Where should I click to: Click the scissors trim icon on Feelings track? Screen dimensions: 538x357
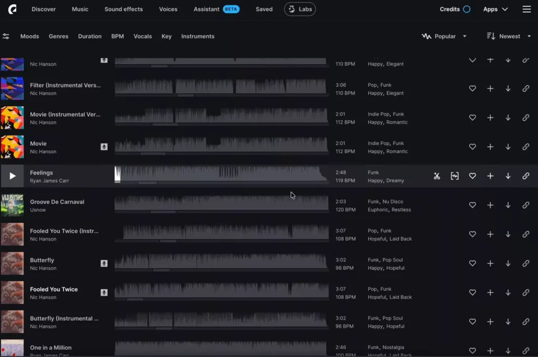(x=437, y=176)
